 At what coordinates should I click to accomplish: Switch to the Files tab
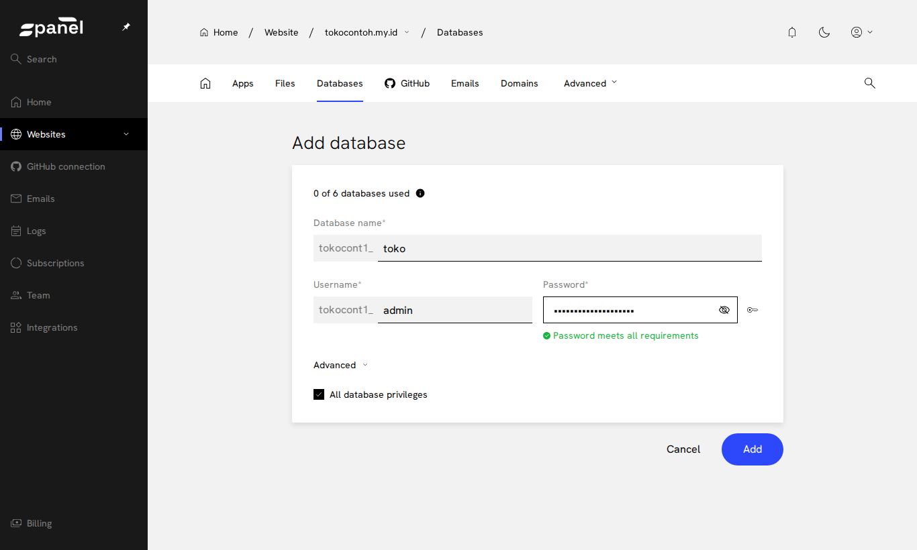tap(285, 83)
